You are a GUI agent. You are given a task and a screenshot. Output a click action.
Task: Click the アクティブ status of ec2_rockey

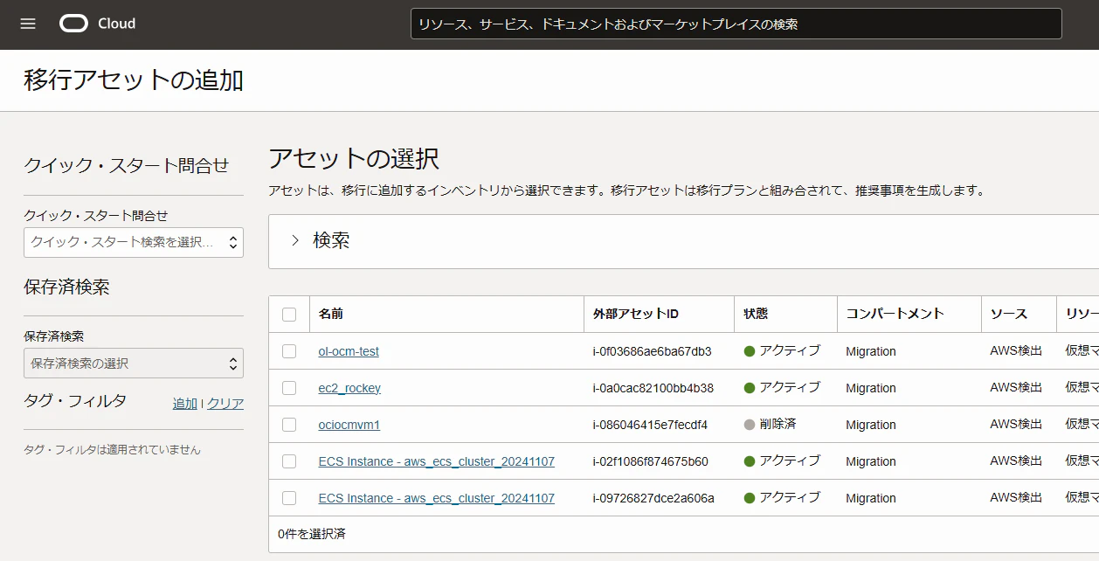(x=782, y=388)
